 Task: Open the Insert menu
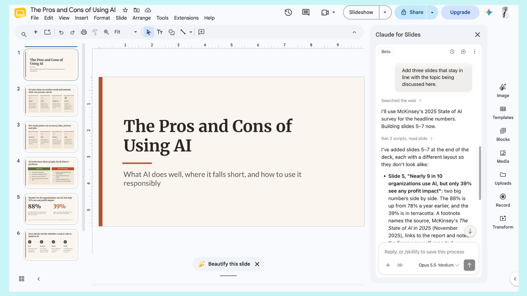(x=82, y=18)
